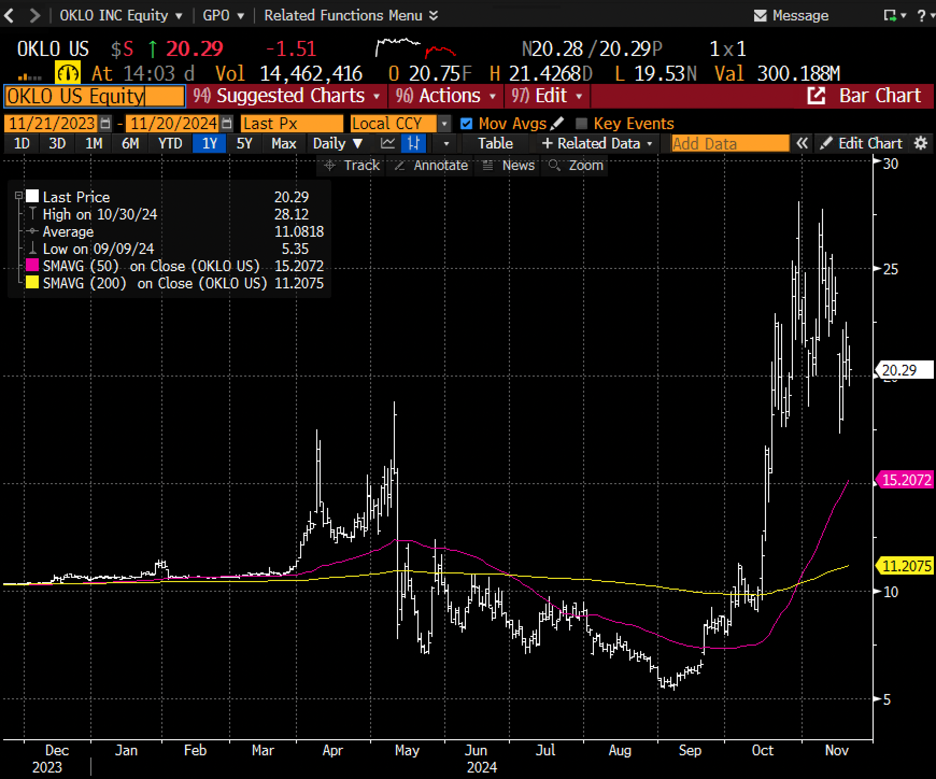
Task: Click the Annotate chart button
Action: pyautogui.click(x=431, y=165)
